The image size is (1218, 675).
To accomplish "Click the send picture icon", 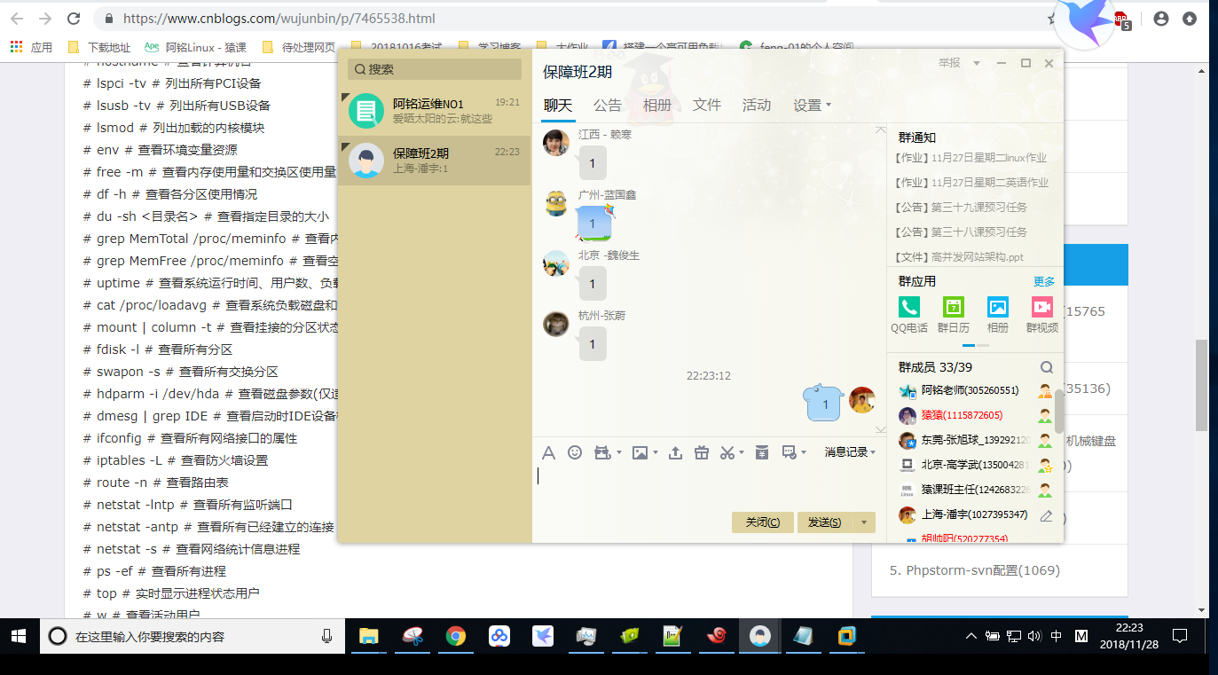I will click(x=640, y=452).
